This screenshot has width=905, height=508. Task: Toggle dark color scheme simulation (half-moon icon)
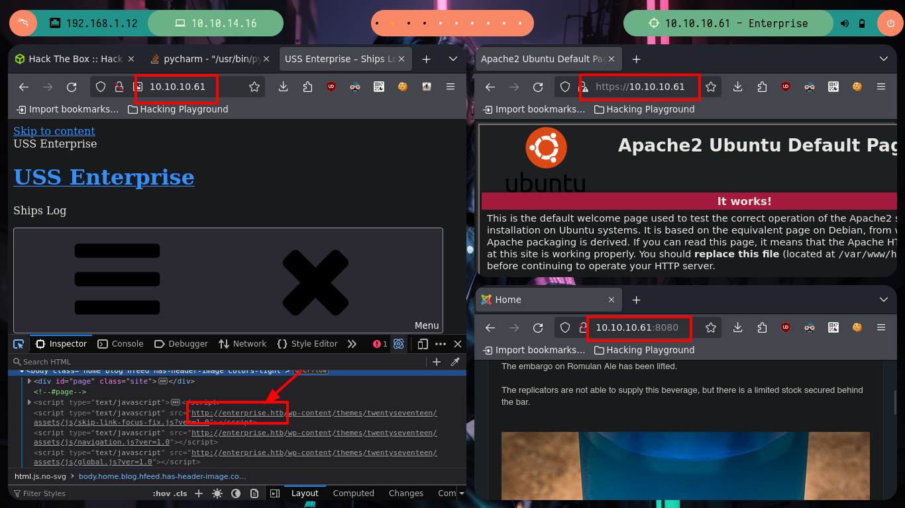pyautogui.click(x=236, y=493)
